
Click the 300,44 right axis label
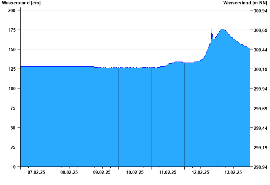pos(261,50)
